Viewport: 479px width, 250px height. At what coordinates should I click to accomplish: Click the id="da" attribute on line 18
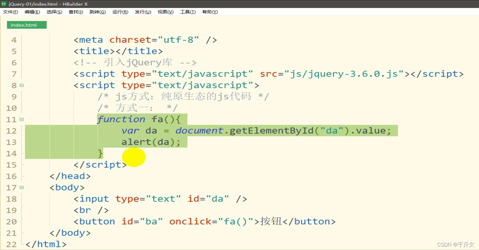(208, 199)
